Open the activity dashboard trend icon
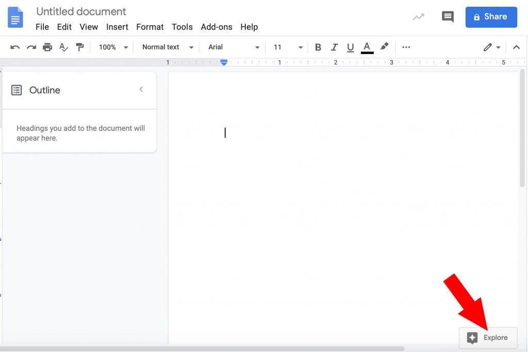This screenshot has height=352, width=528. [x=418, y=16]
